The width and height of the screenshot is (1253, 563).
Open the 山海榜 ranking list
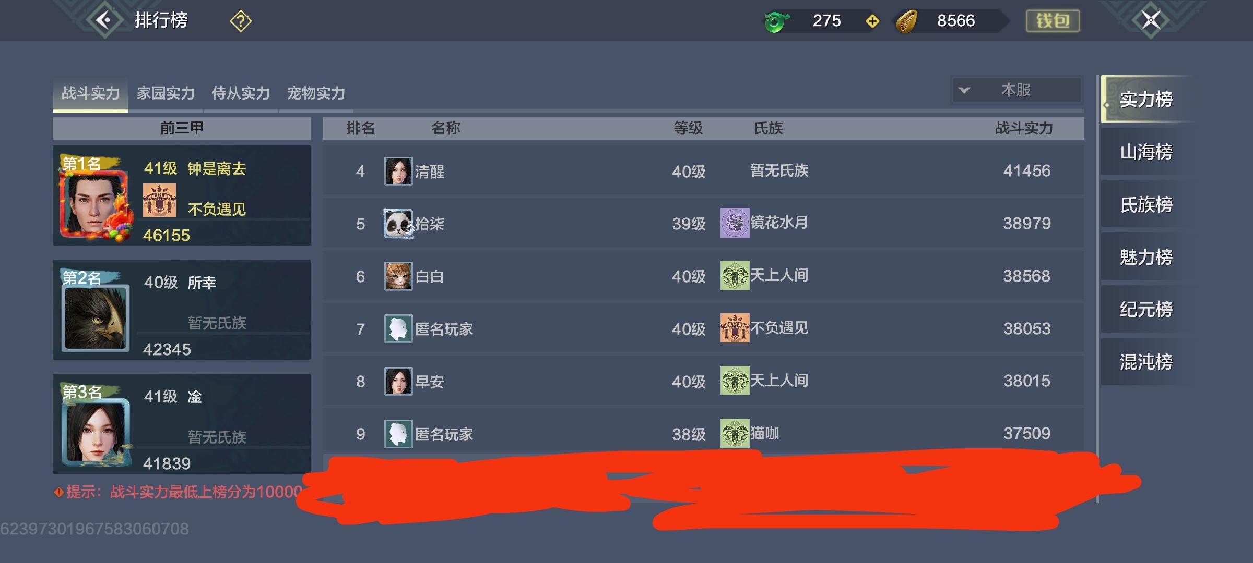point(1146,152)
